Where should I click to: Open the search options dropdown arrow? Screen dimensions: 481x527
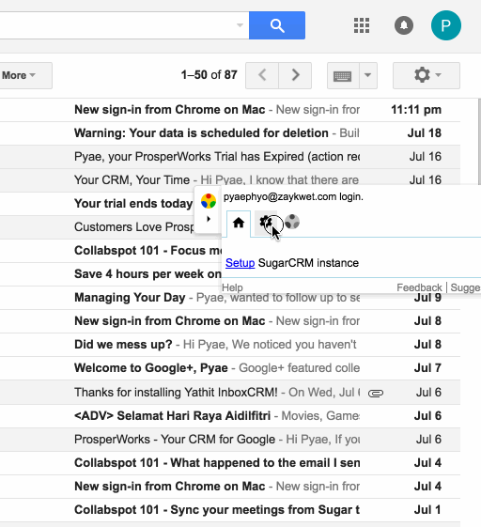click(x=240, y=25)
